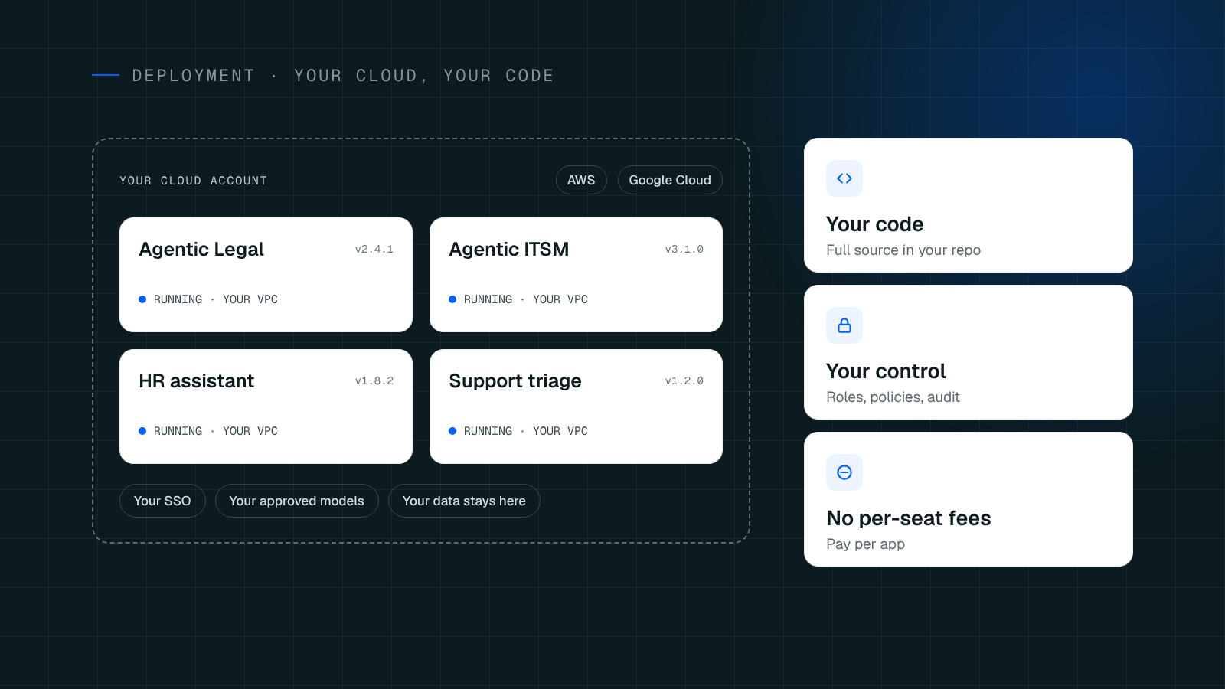The image size is (1225, 689).
Task: Click RUNNING status dot on Agentic Legal
Action: (x=142, y=299)
